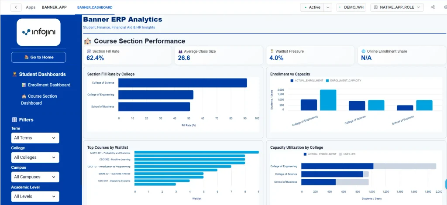Click the Online Enrollment Share globe icon
Image resolution: width=447 pixels, height=205 pixels.
point(364,51)
